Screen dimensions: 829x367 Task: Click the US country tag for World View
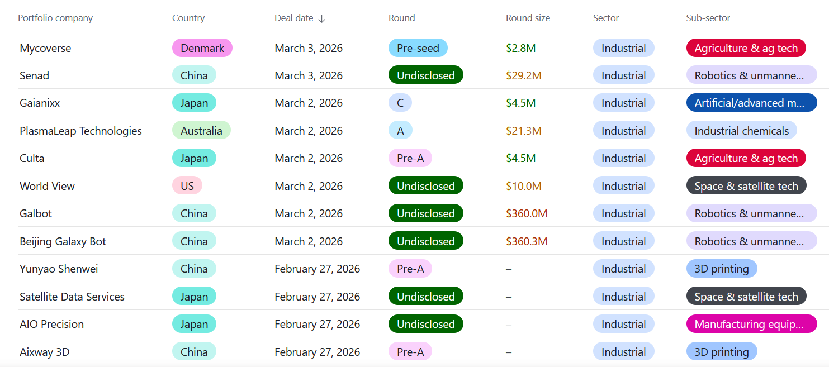(187, 186)
